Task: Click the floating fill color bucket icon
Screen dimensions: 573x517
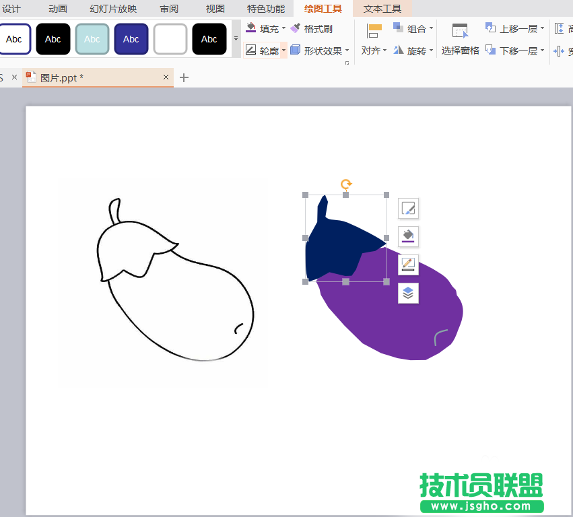Action: (408, 236)
